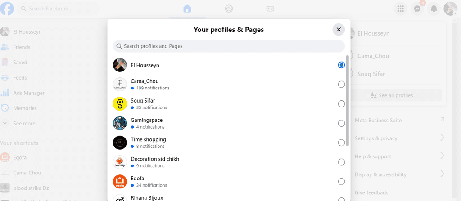Click the 34 notifications text

coord(152,185)
